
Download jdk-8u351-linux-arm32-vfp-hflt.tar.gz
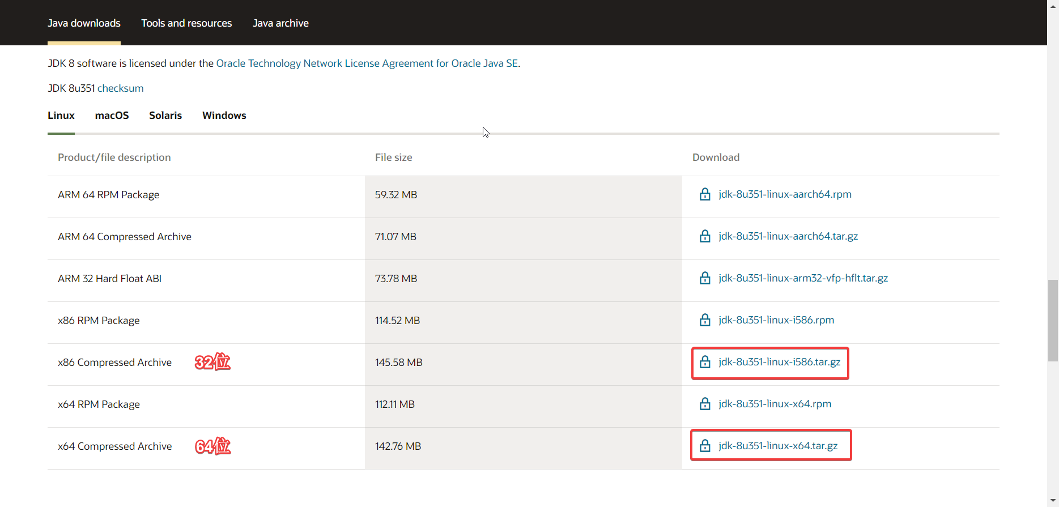[803, 278]
